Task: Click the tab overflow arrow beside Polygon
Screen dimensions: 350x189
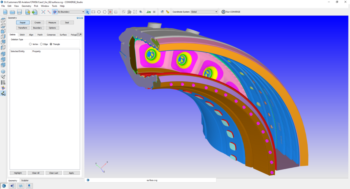Action: (81, 35)
